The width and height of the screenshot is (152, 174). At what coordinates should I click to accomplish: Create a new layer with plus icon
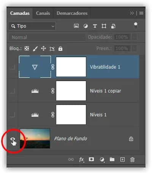122,160
